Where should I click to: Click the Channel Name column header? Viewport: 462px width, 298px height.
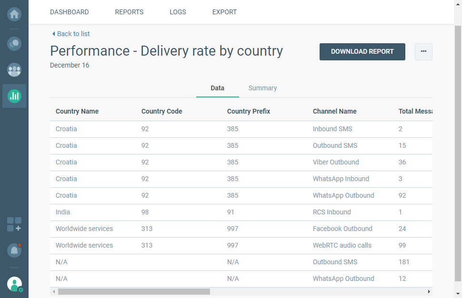334,111
